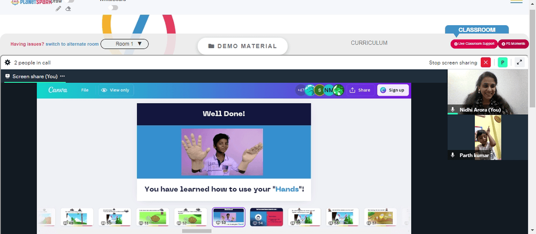536x234 pixels.
Task: Click the NM viewer avatar
Action: pyautogui.click(x=329, y=90)
